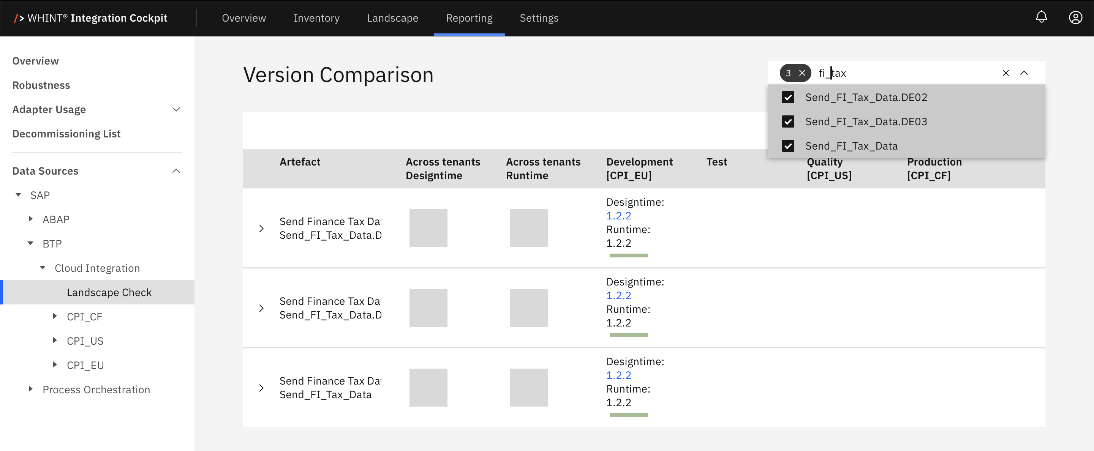Click the Version Comparison heading
1094x451 pixels.
click(338, 75)
